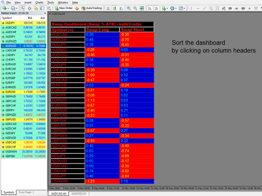This screenshot has height=196, width=262.
Task: Expand the Indicators dropdown arrow
Action: (167, 8)
